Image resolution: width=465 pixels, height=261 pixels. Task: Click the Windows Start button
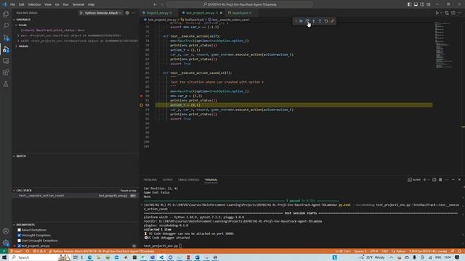coord(4,257)
